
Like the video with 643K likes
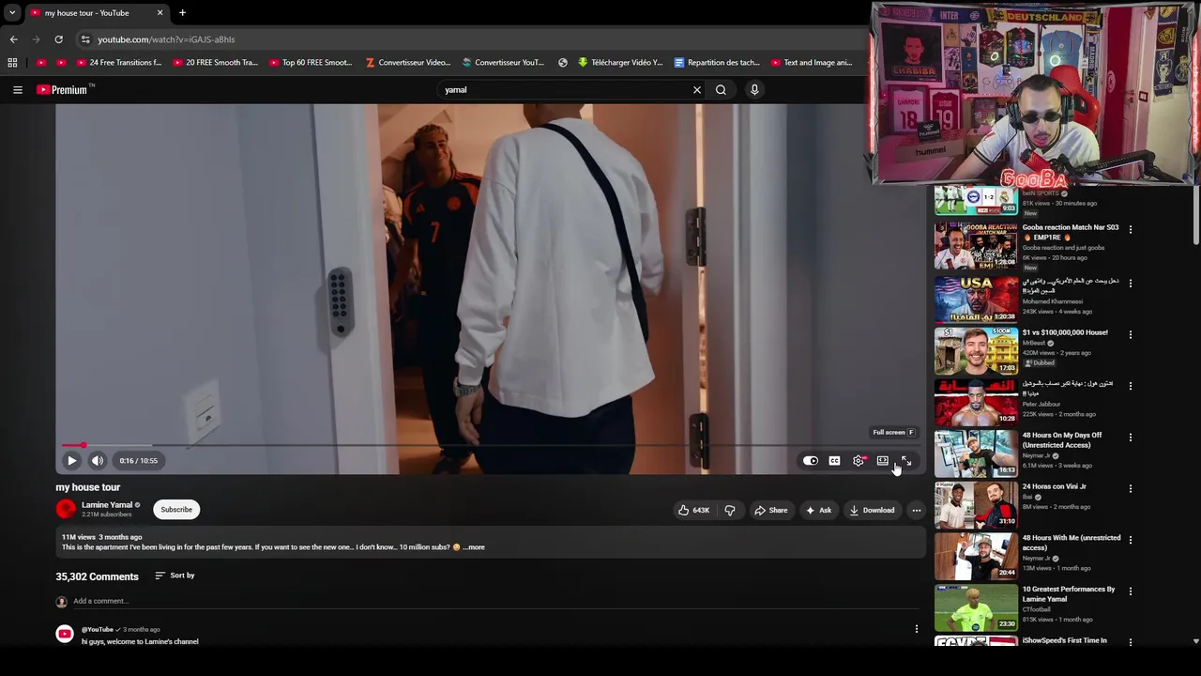[x=694, y=510]
